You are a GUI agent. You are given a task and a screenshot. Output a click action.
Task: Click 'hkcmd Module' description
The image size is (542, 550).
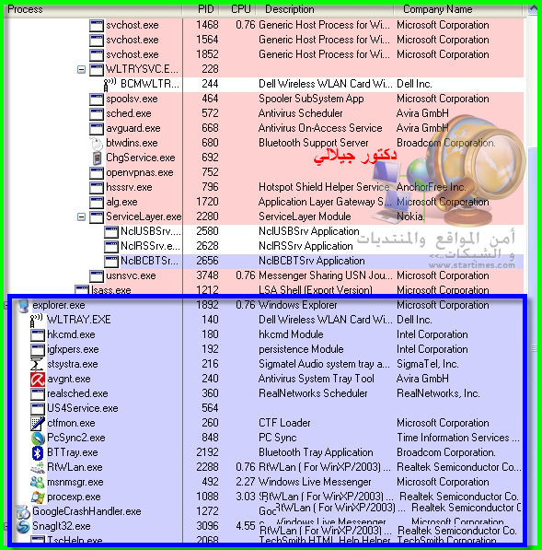291,334
